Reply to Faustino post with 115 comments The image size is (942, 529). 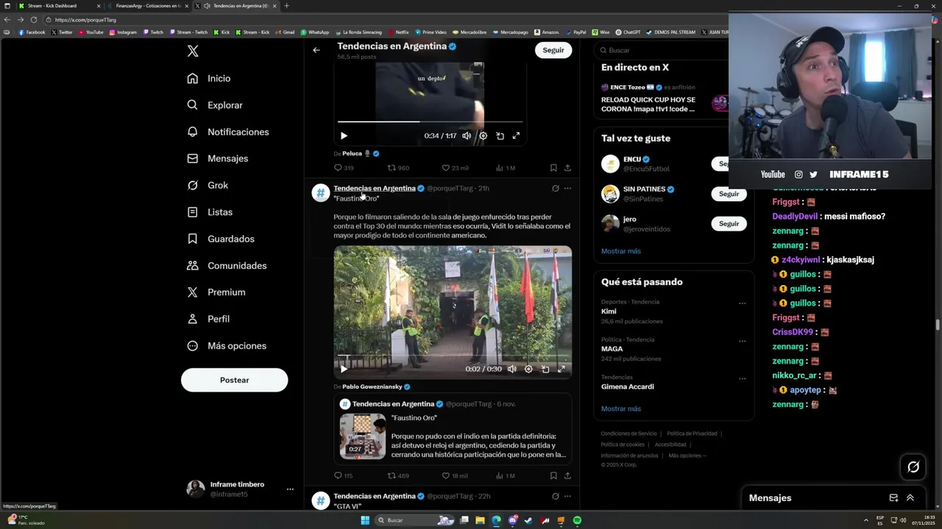tap(344, 476)
